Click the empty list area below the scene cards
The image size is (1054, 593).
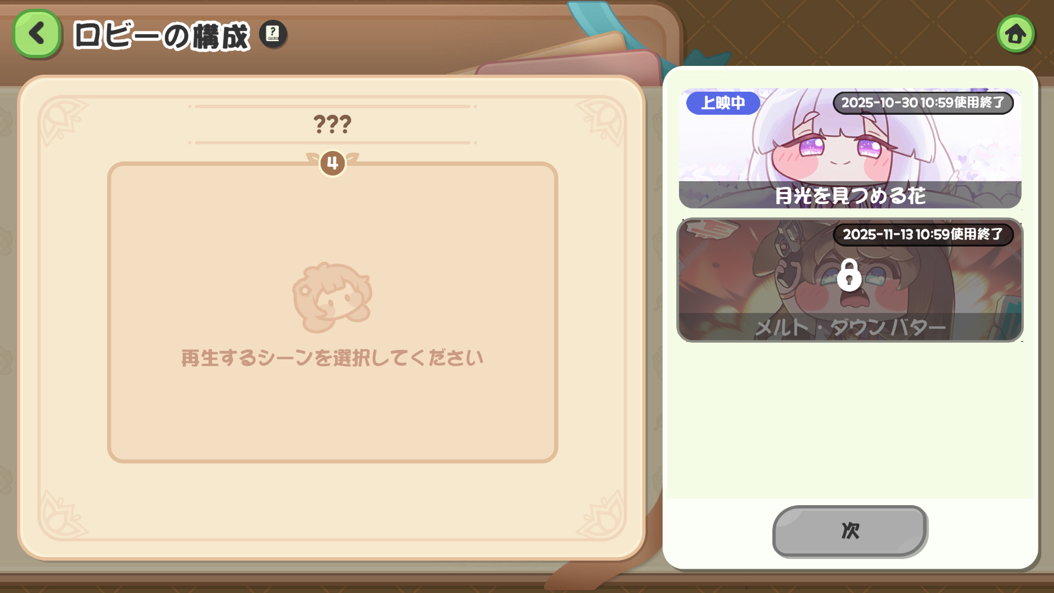tap(850, 420)
